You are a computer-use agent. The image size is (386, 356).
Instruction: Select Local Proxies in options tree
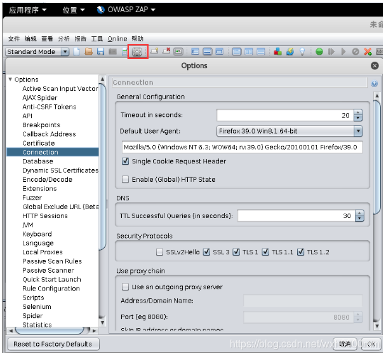[43, 252]
